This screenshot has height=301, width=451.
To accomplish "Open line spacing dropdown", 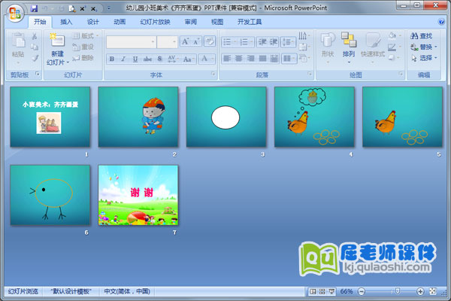I will coord(288,42).
